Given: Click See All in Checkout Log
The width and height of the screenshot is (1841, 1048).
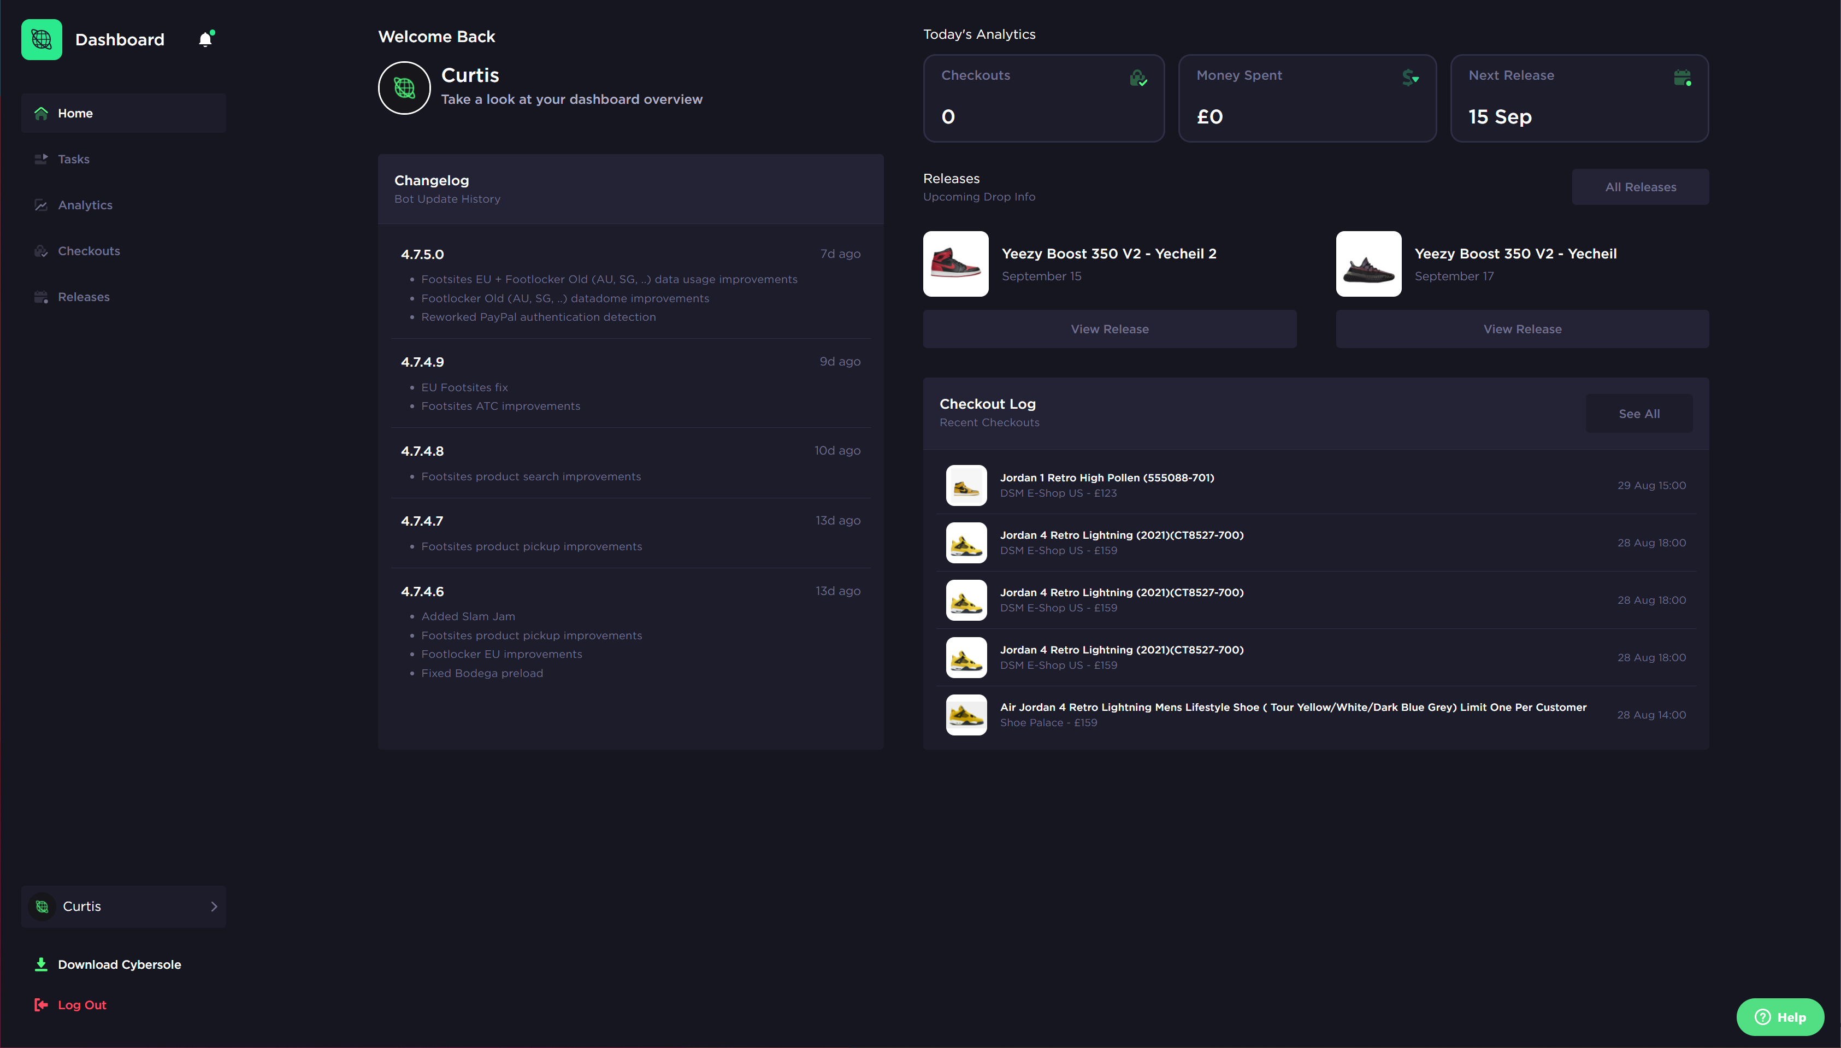Looking at the screenshot, I should pyautogui.click(x=1639, y=414).
